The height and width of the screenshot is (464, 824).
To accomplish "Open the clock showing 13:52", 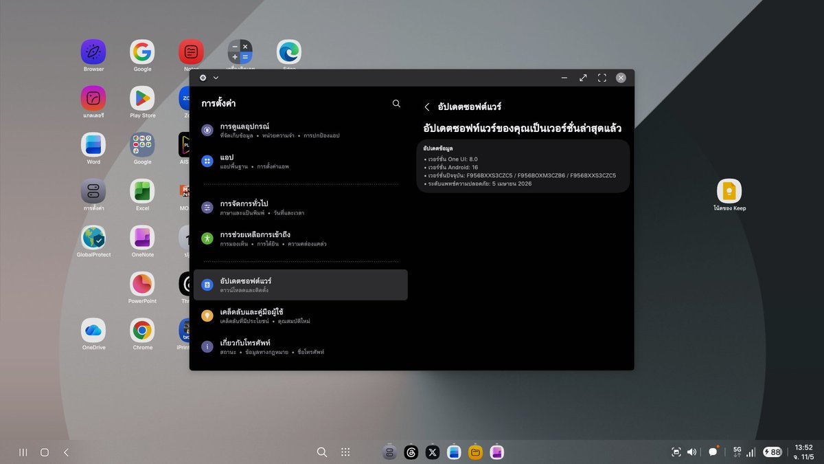I will coord(803,452).
